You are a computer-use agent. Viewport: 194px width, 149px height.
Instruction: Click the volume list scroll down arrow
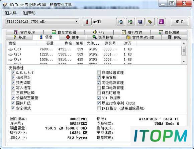click(x=184, y=61)
